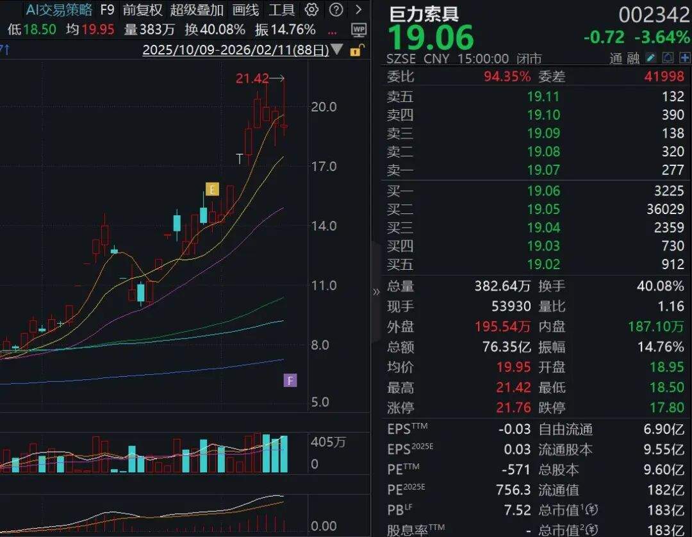
Task: Open the 画线 drawing tools
Action: (245, 10)
